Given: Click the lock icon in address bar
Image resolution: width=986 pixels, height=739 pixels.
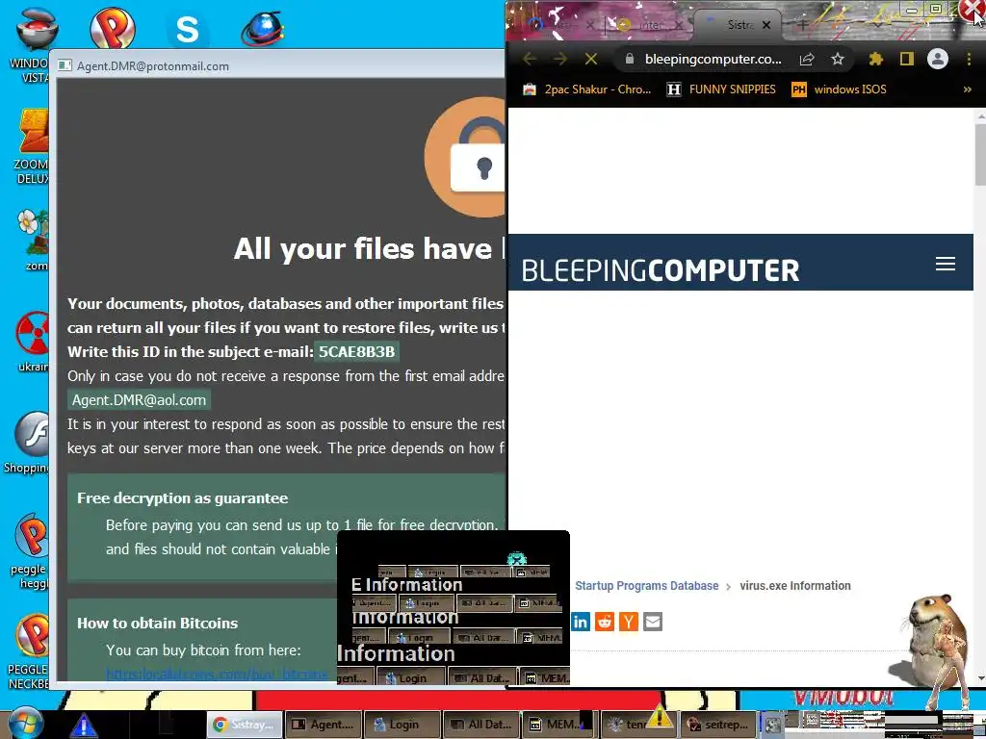Looking at the screenshot, I should pos(630,59).
